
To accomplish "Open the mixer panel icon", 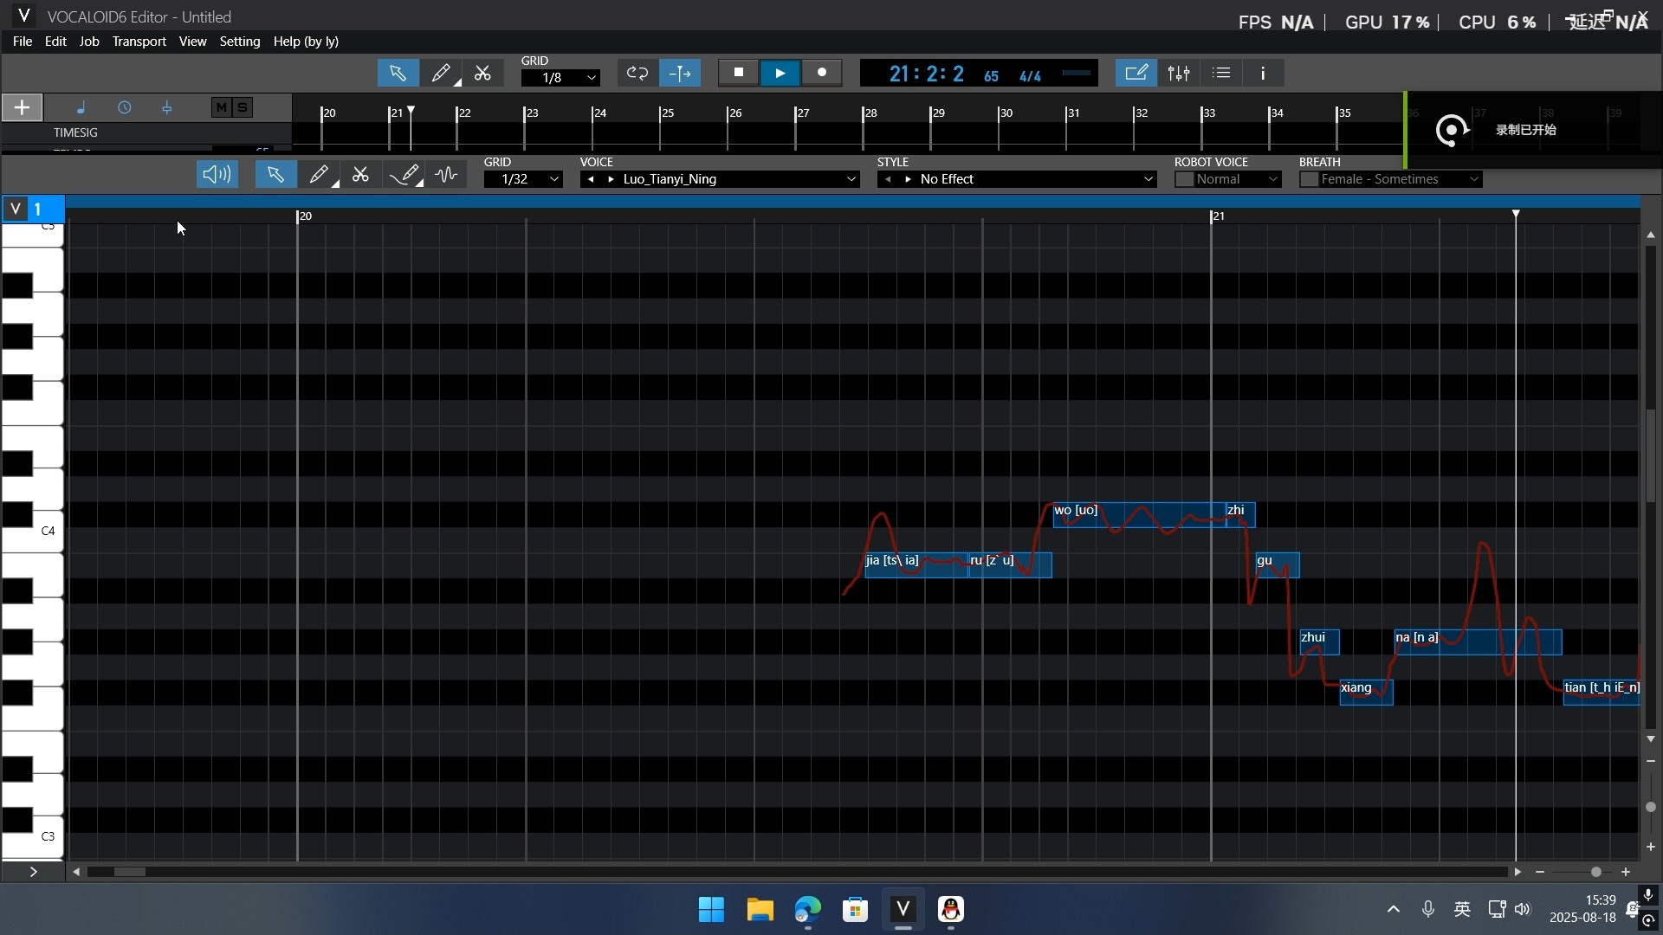I will pyautogui.click(x=1179, y=74).
